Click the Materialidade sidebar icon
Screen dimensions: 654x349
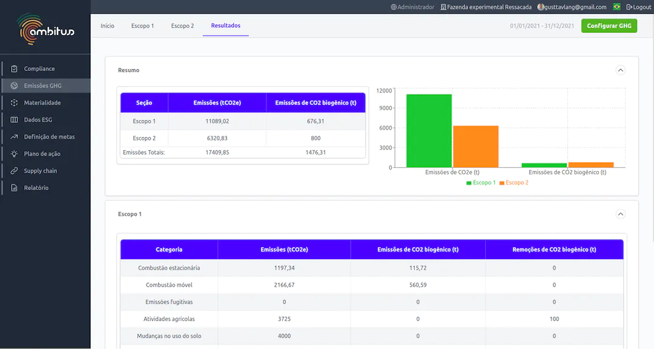pos(15,103)
